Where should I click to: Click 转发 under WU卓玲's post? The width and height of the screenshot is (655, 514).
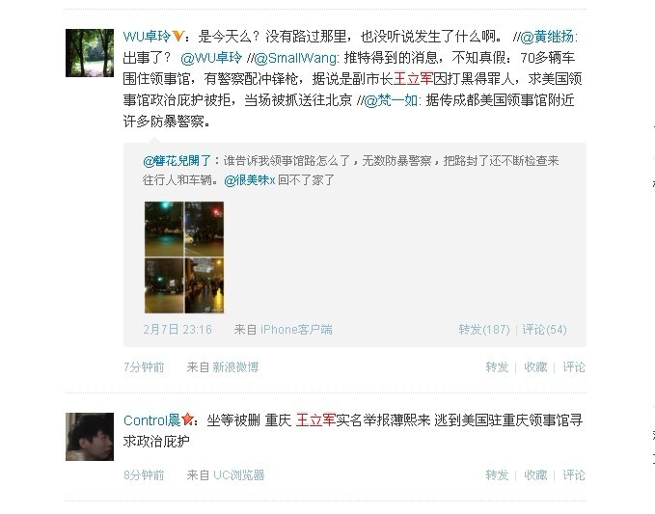coord(497,367)
